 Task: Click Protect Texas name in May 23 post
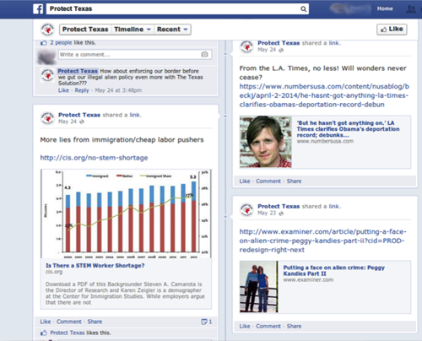click(x=279, y=206)
